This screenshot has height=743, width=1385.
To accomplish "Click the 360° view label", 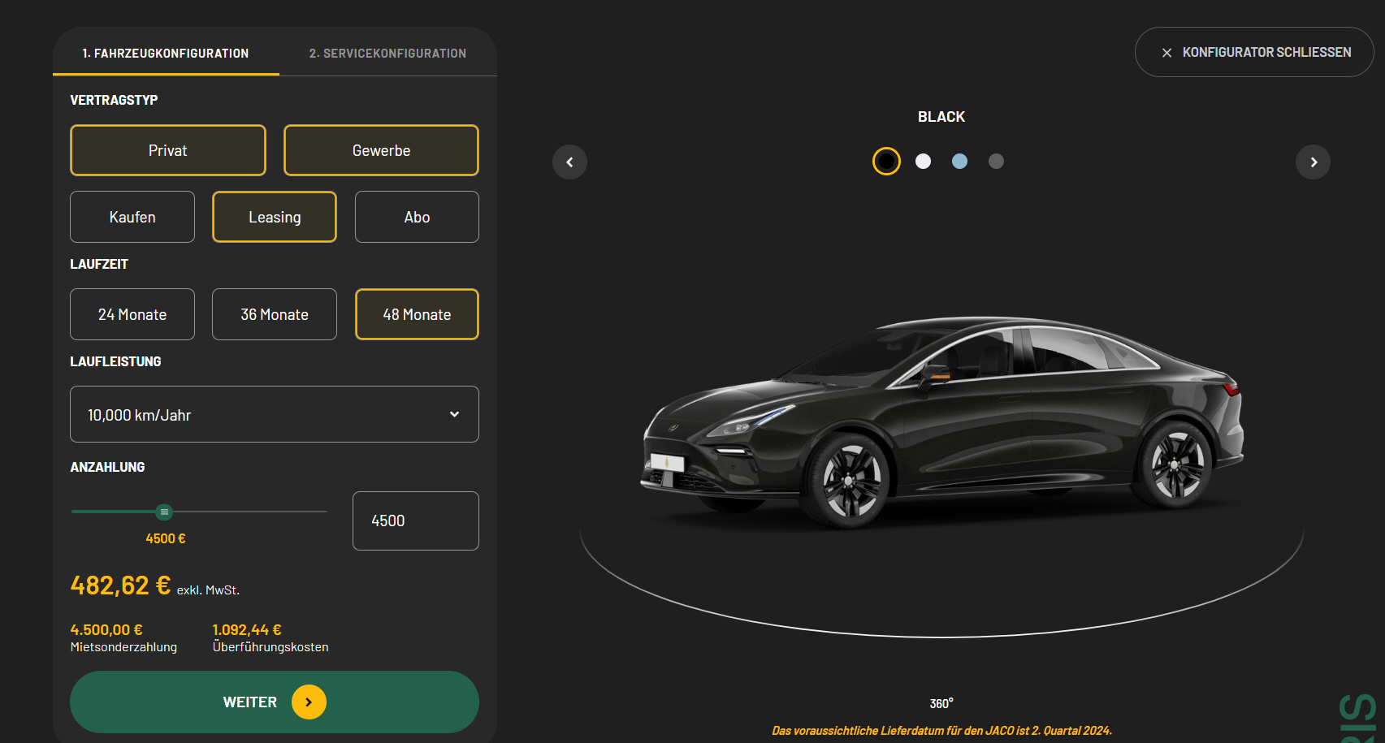I will (x=941, y=703).
